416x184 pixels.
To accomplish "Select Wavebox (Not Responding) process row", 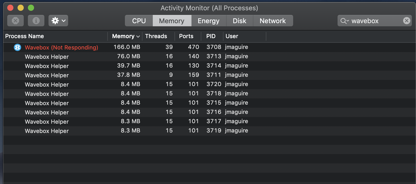I will [x=209, y=47].
